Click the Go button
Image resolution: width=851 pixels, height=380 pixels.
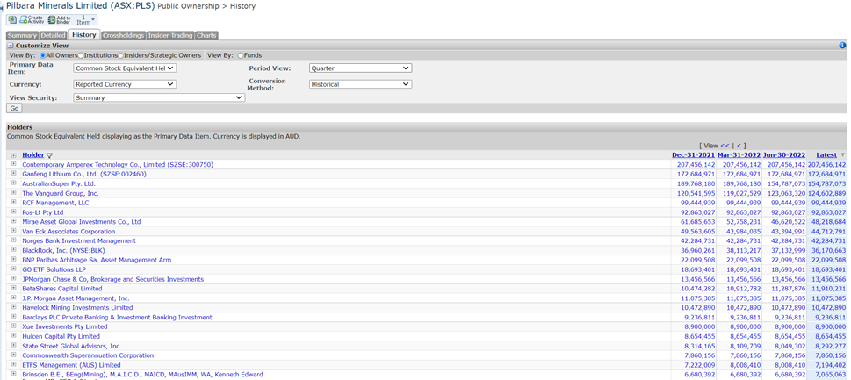[14, 109]
